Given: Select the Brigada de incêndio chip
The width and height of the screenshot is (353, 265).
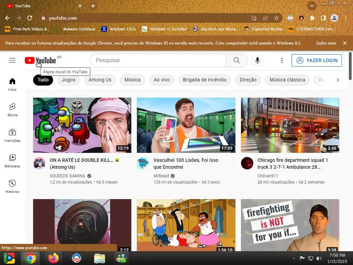Looking at the screenshot, I should coord(205,80).
